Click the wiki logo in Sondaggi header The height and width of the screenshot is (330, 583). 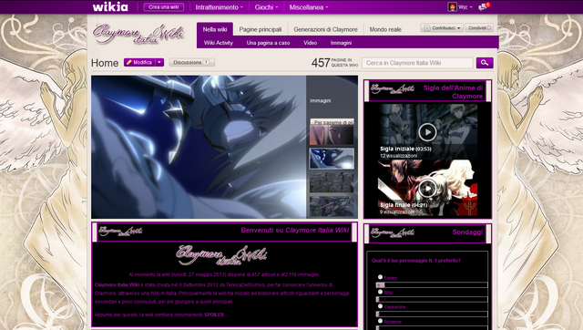[393, 232]
